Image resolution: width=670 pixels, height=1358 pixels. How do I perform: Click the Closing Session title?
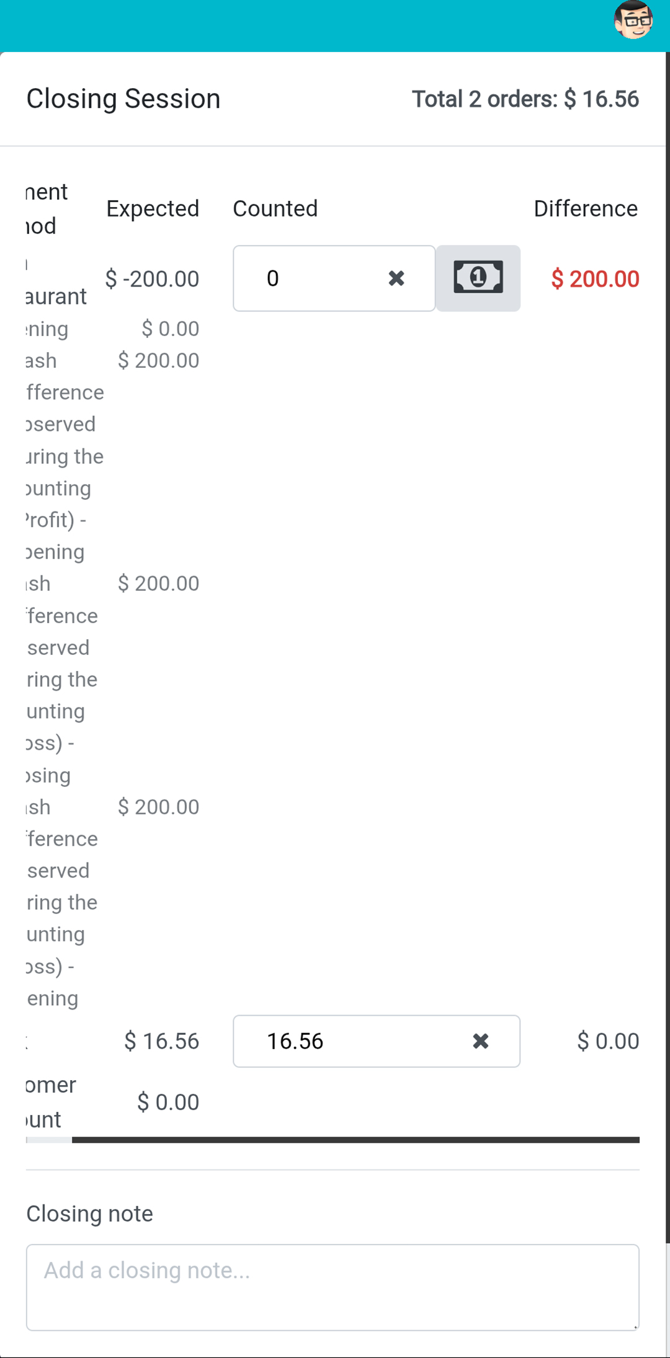[x=123, y=99]
